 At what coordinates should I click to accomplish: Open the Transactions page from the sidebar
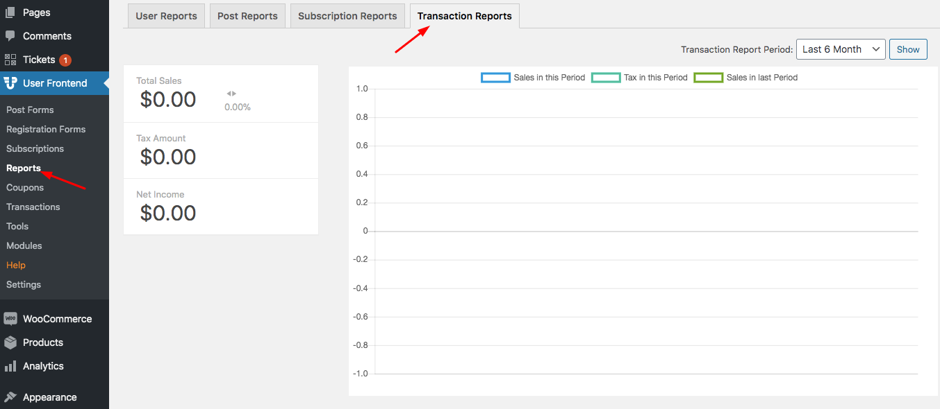33,207
